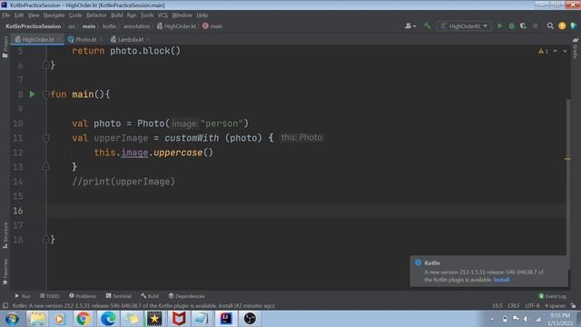581x327 pixels.
Task: Open the IntelliJ IDEA taskbar icon
Action: [x=226, y=319]
